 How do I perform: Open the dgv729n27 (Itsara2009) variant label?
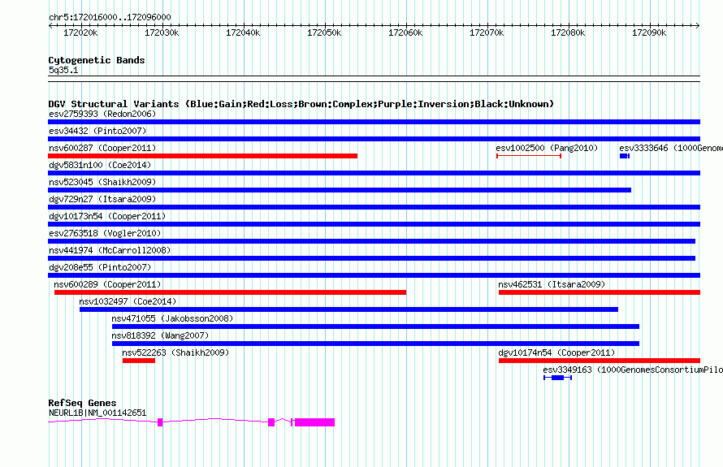point(102,199)
